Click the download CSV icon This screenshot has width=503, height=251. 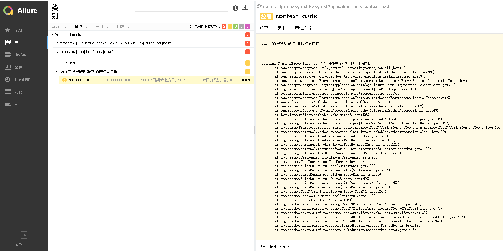(x=245, y=8)
